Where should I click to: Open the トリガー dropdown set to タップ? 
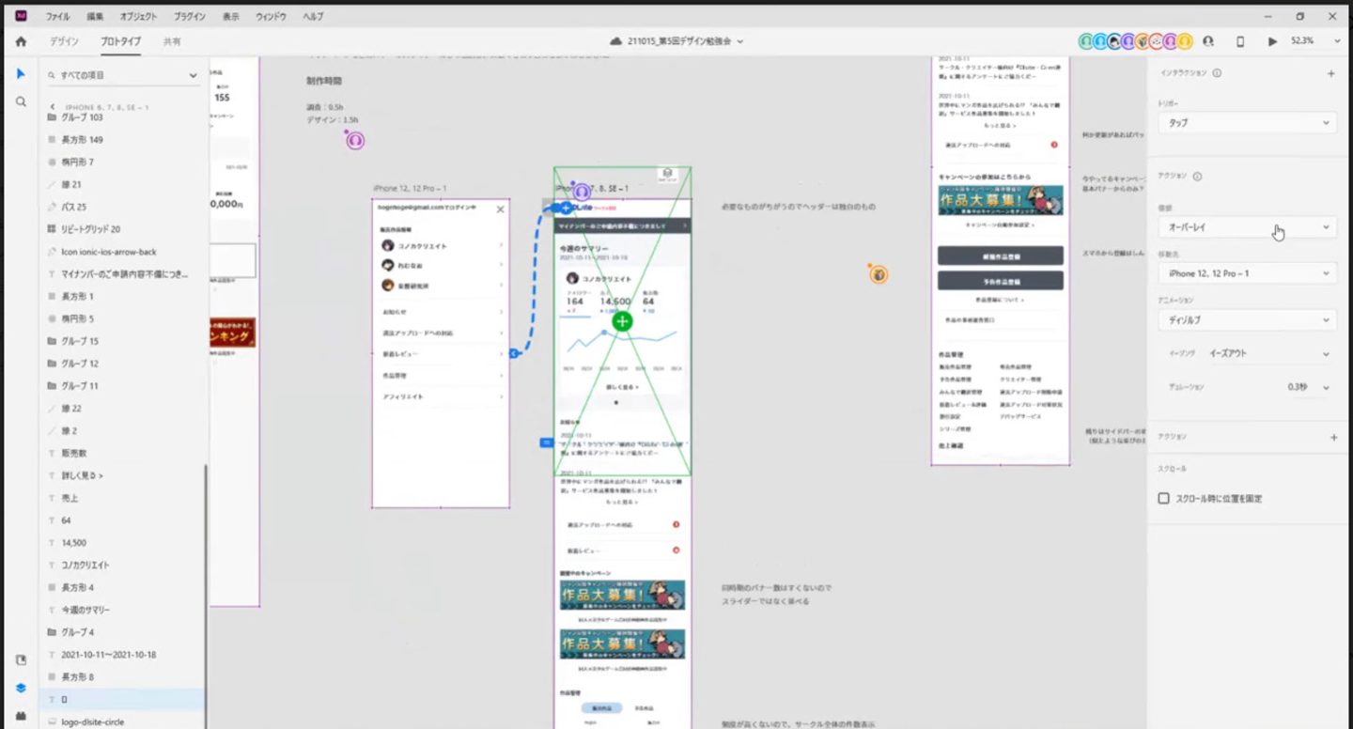1247,123
